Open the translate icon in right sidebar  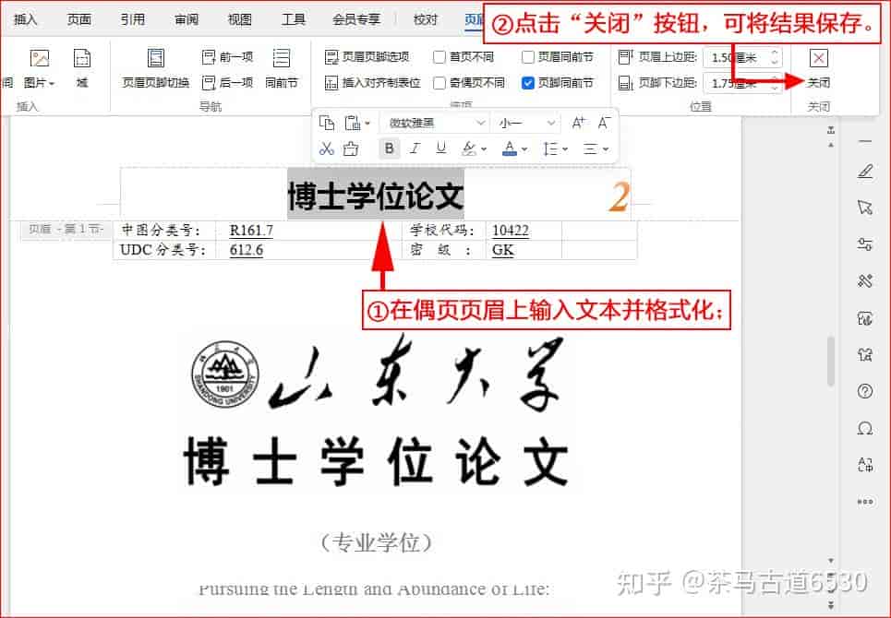(865, 465)
